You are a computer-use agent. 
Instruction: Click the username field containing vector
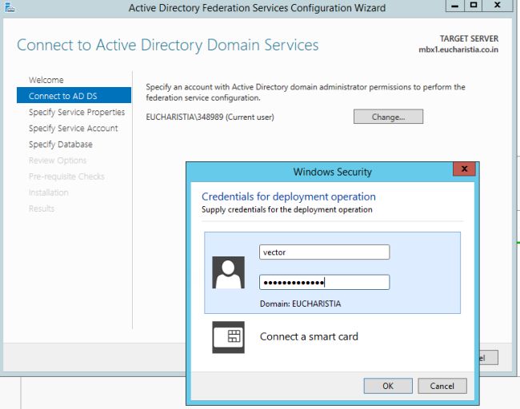click(x=324, y=252)
